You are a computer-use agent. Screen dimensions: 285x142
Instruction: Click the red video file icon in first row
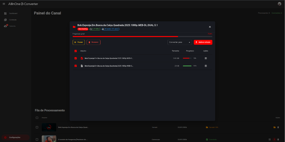pos(82,58)
